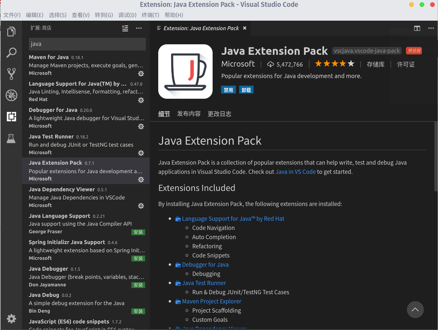The image size is (438, 330).
Task: Select Java Dependency Viewer list entry
Action: point(86,197)
